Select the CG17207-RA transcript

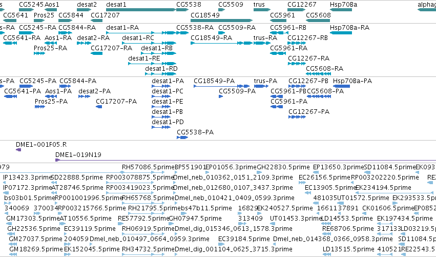(111, 48)
